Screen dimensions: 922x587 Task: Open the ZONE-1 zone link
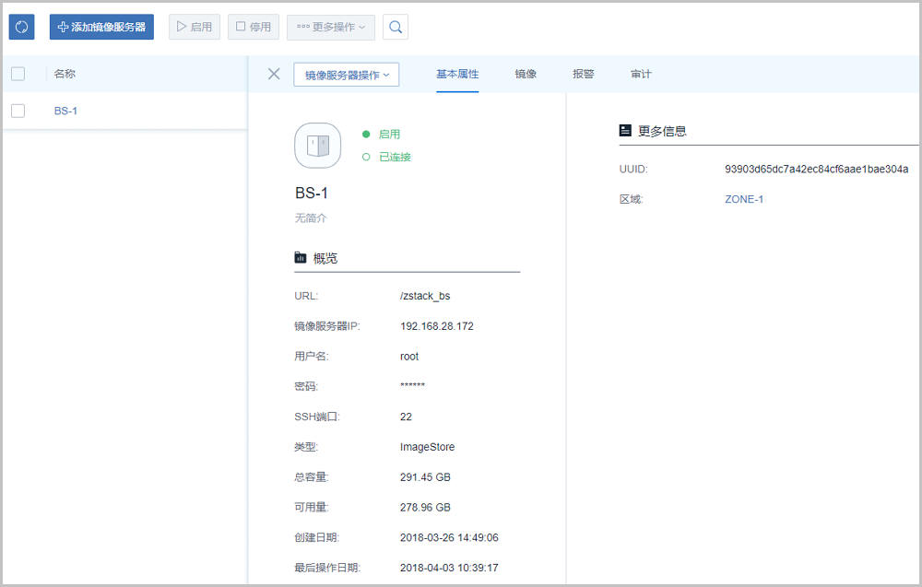tap(744, 199)
